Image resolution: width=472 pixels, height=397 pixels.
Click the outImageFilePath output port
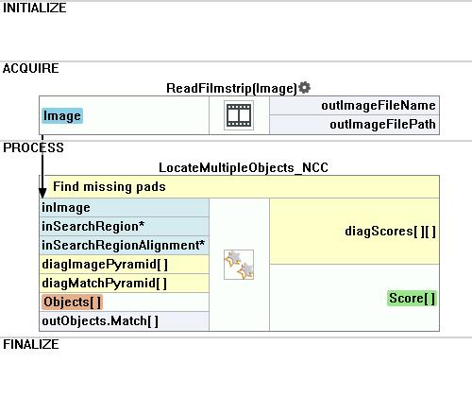354,125
